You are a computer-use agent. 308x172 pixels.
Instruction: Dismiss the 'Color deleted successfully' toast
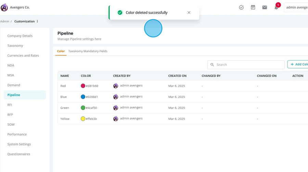(189, 13)
